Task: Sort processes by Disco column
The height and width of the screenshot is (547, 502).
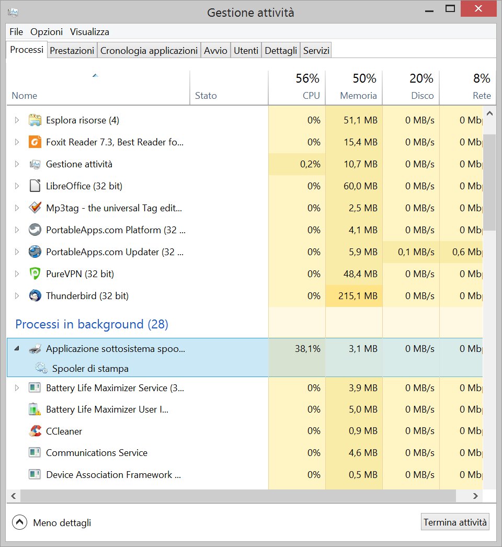Action: click(410, 87)
